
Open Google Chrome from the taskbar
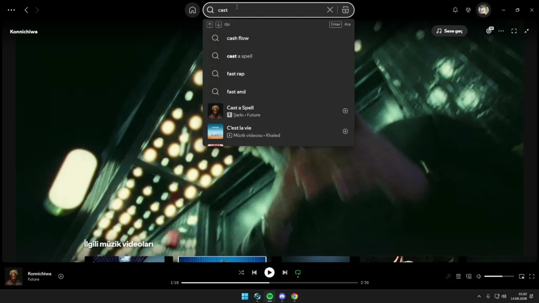(x=295, y=296)
